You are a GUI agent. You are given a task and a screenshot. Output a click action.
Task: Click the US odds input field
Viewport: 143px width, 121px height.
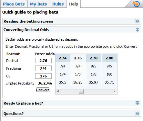pos(43,76)
